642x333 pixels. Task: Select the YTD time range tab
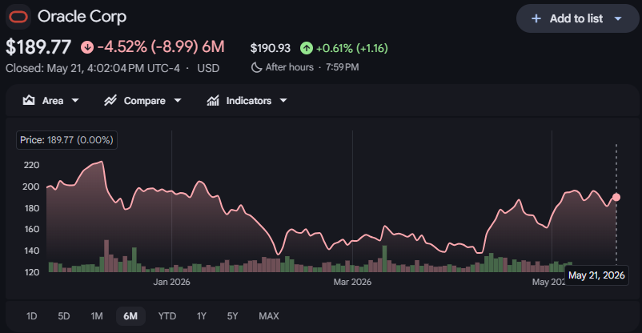167,316
